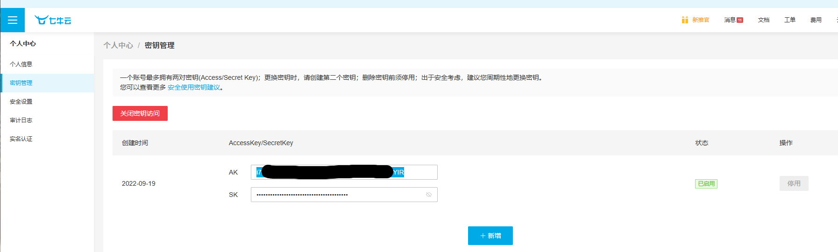The image size is (838, 252).
Task: Open 安全使用密钥建议 link
Action: [x=194, y=87]
